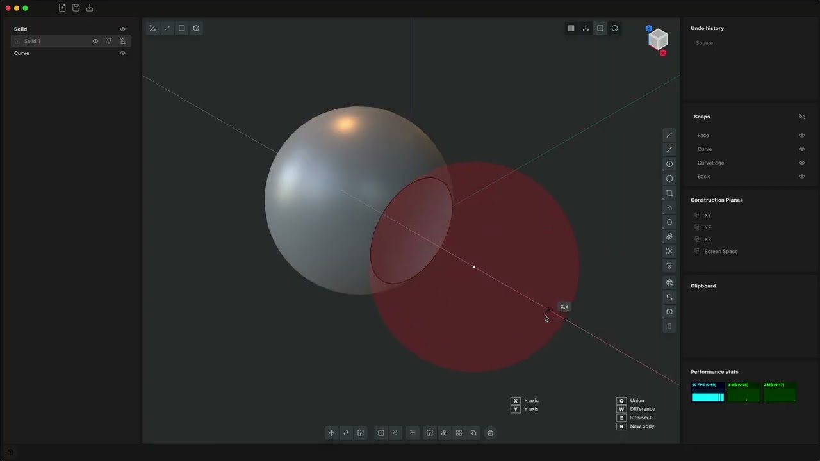Screen dimensions: 820x461
Task: Click the globe with cursor tool
Action: [669, 282]
